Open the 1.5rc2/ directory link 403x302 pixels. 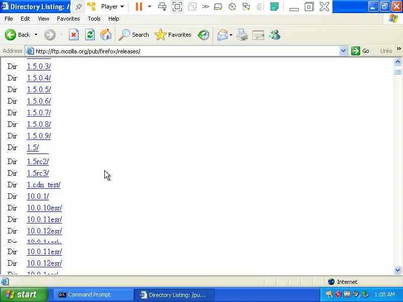38,162
